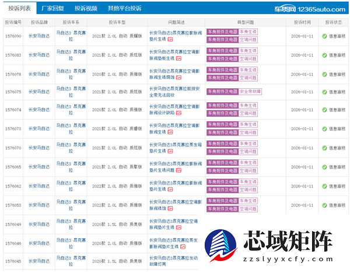Viewport: 350px width, 272px height.
Task: Click the model cell in row 1576049
Action: pyautogui.click(x=117, y=224)
